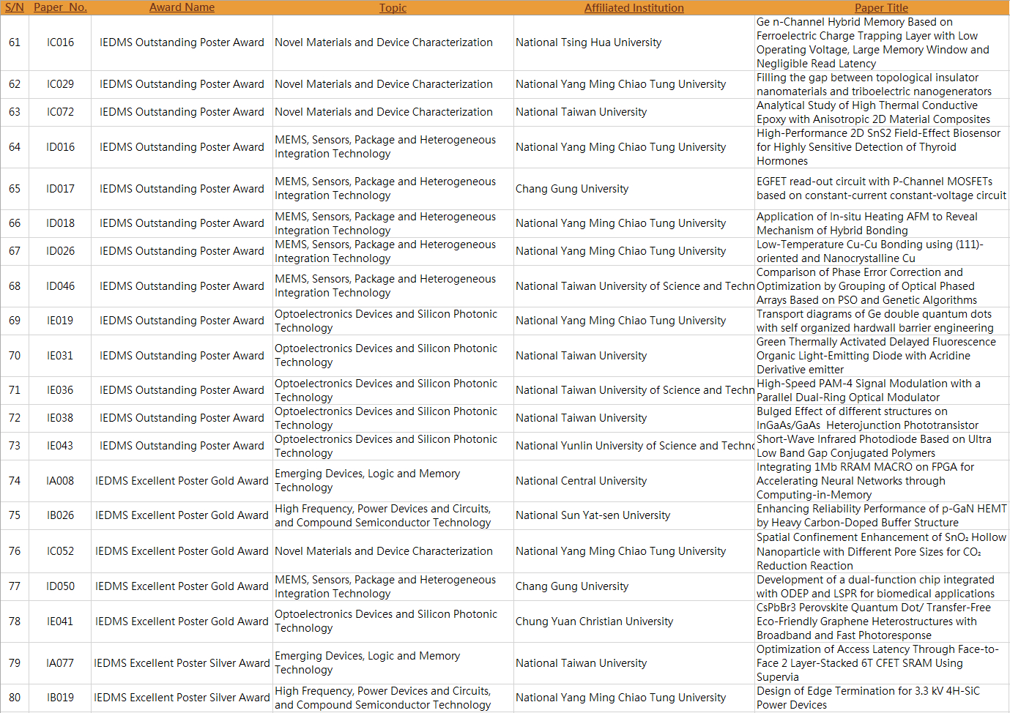Select the Bulged Effect of different structures title

[882, 418]
